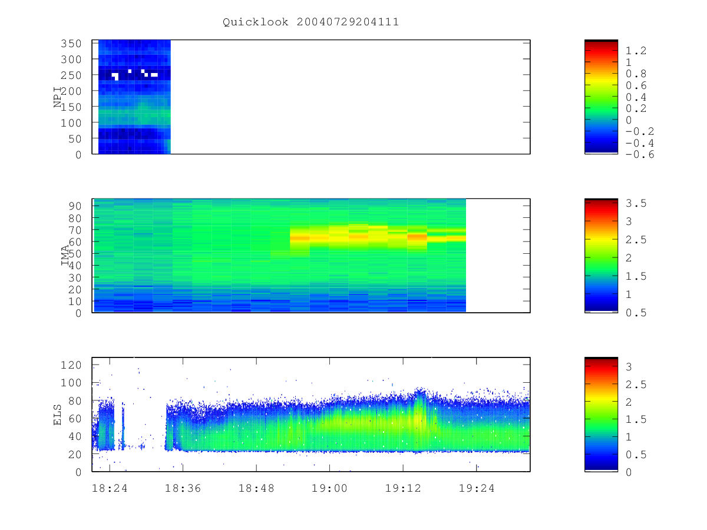
Task: Click the 2.5 label on IMA colorbar
Action: [x=636, y=240]
